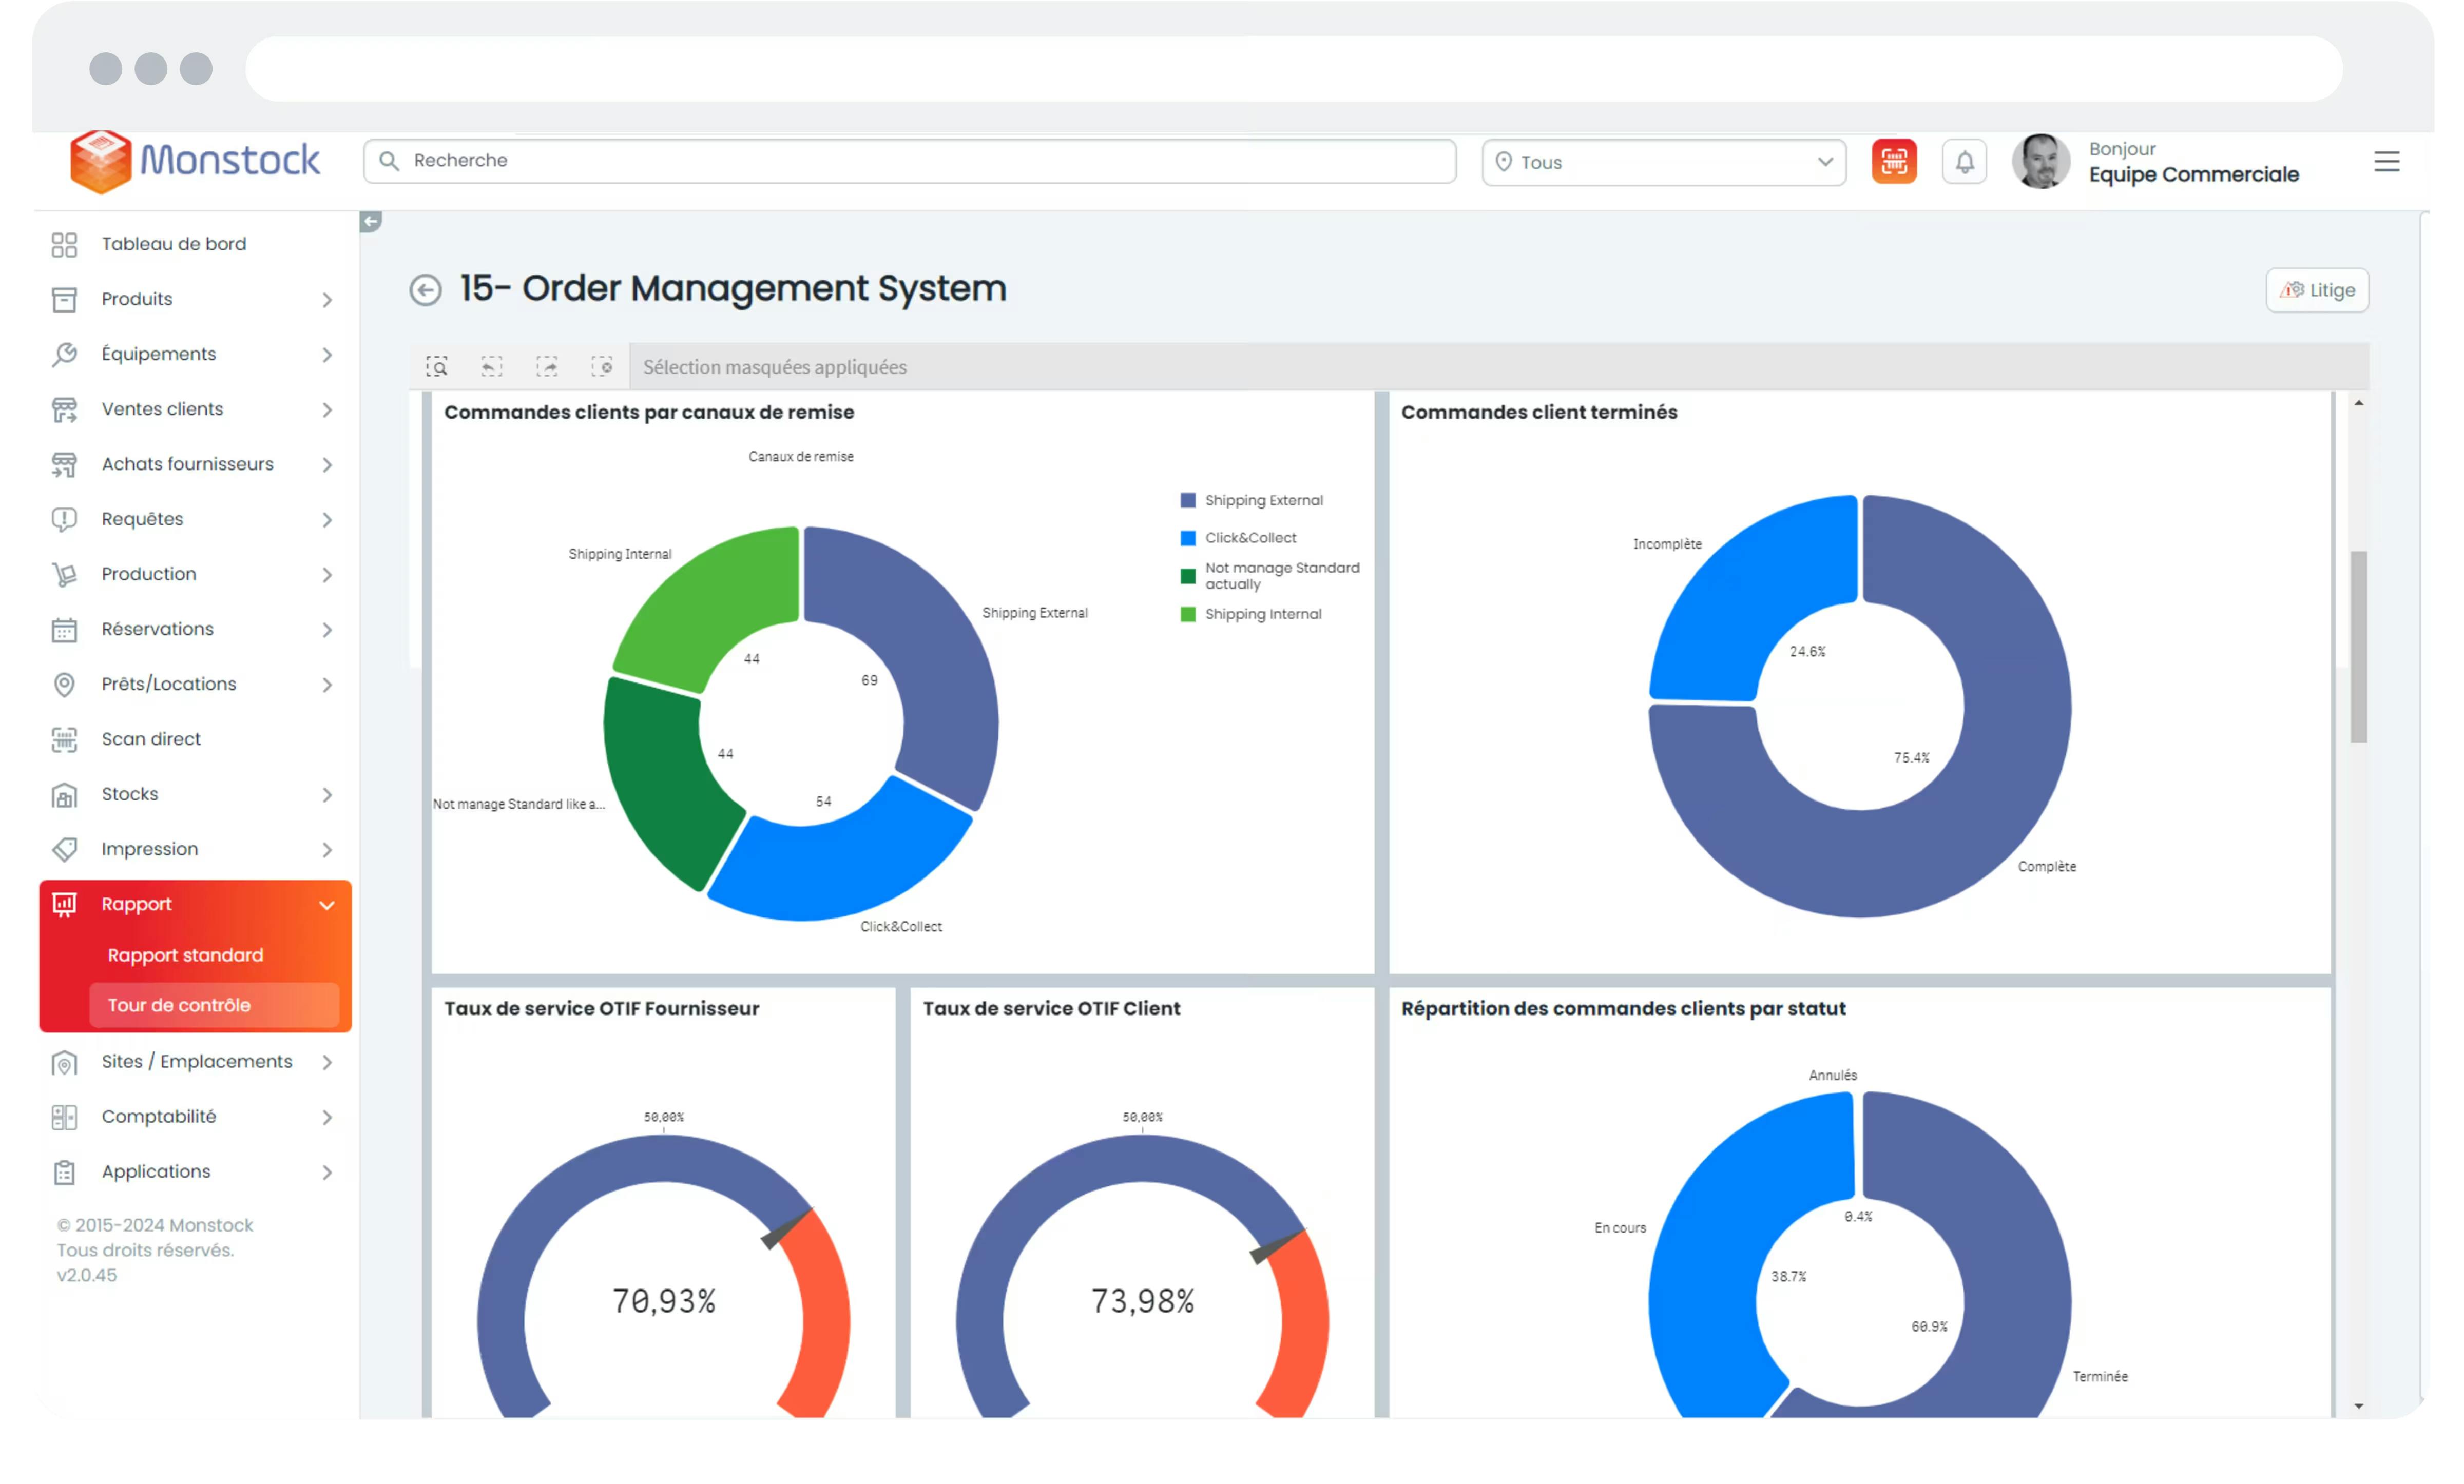
Task: Select Rapport standard submenu item
Action: 185,955
